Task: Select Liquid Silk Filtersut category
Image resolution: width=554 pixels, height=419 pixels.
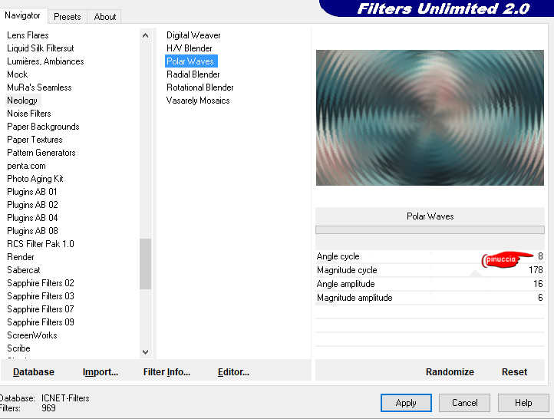Action: (x=41, y=48)
